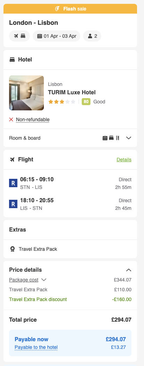The width and height of the screenshot is (144, 366).
Task: Click the Non-refundable info link
Action: tap(33, 119)
